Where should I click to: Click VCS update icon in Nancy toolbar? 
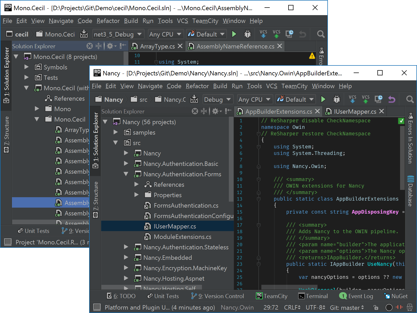352,99
